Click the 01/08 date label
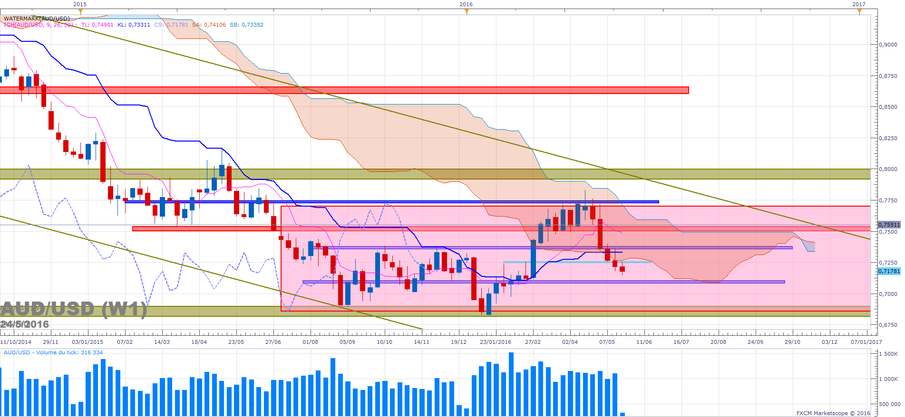The image size is (905, 417). coord(310,342)
